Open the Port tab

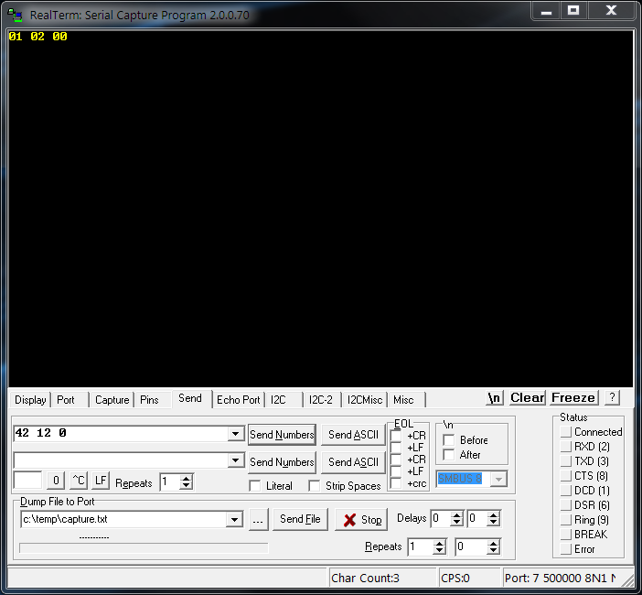pos(66,399)
